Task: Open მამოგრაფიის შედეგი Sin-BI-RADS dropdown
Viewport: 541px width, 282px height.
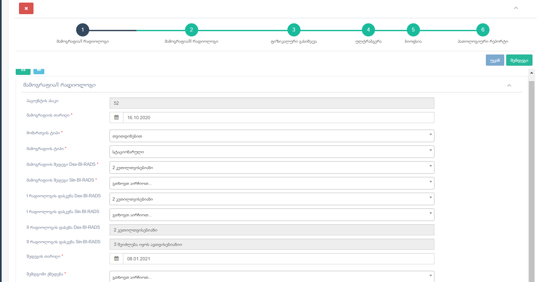Action: tap(272, 183)
